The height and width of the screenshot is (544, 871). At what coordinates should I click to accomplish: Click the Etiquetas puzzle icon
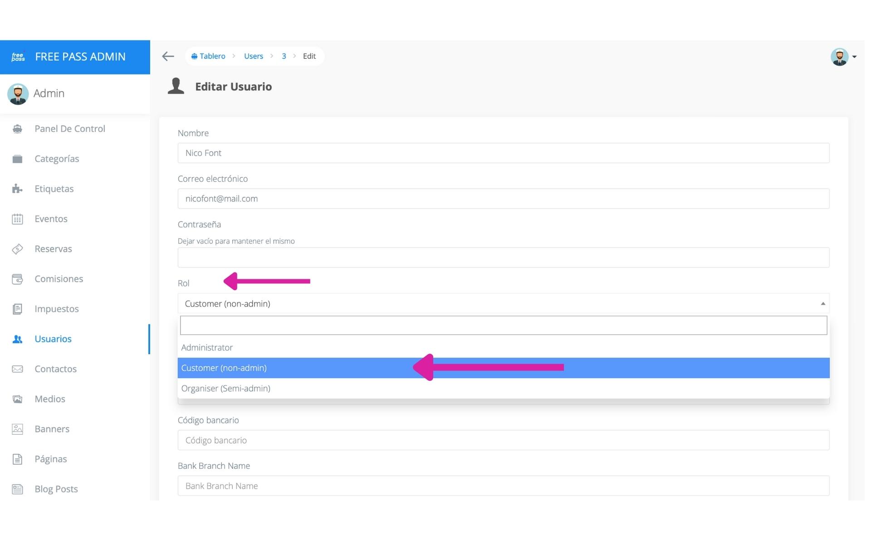click(x=17, y=189)
